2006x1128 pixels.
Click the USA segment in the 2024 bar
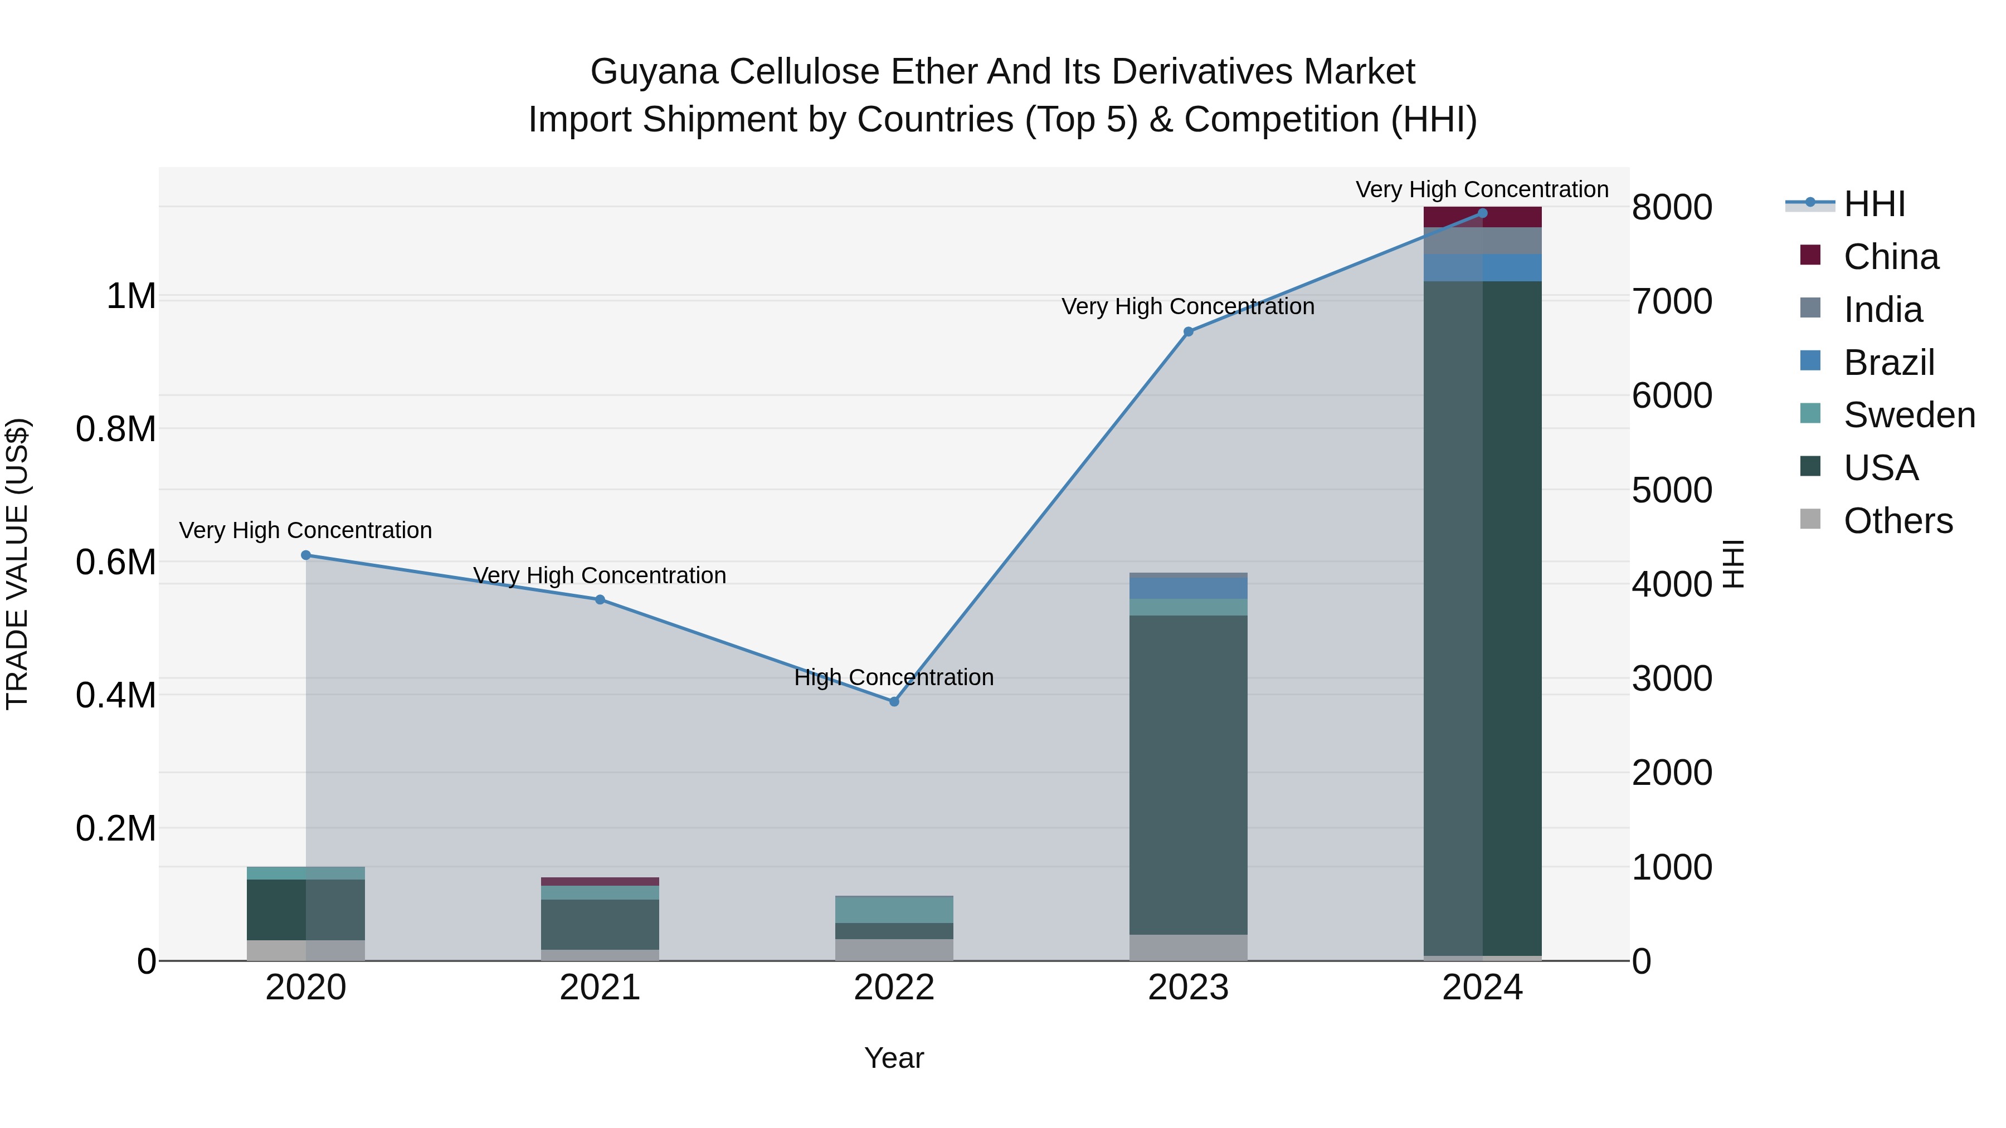1483,618
